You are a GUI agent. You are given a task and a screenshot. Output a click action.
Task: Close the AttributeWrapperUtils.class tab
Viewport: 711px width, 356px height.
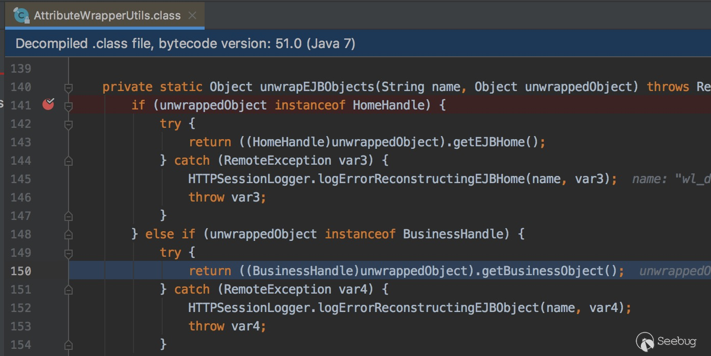pos(192,15)
